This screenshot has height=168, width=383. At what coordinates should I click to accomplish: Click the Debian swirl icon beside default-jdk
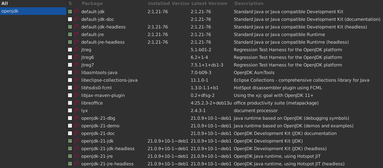pos(77,12)
